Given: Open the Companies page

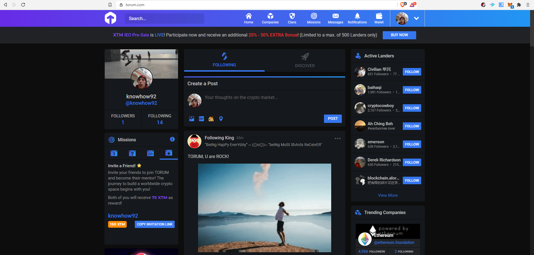Looking at the screenshot, I should click(270, 18).
